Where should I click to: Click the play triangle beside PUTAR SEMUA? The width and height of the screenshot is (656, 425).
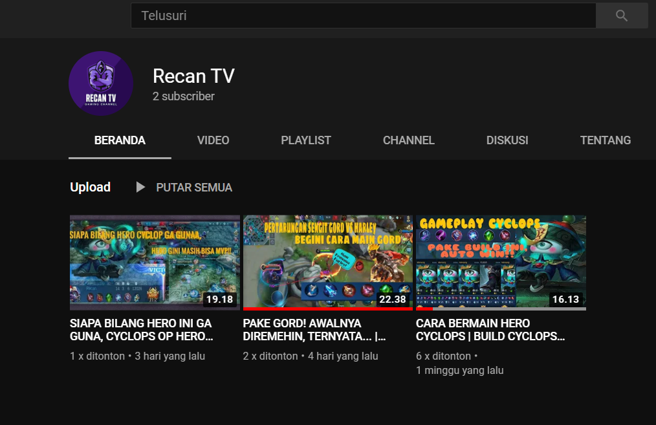(x=140, y=187)
